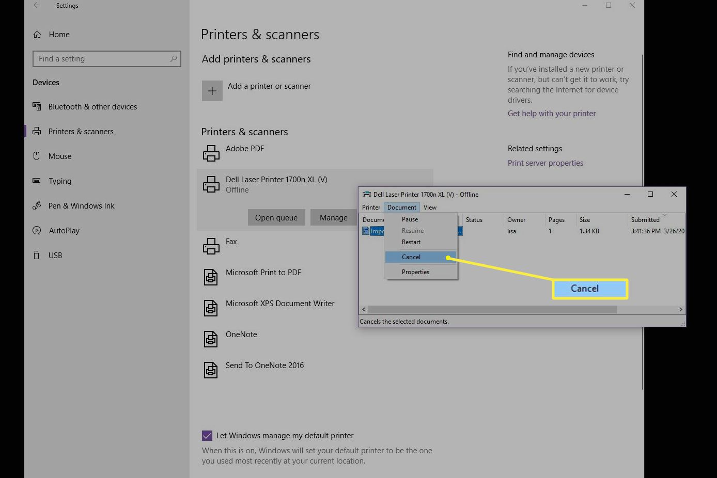Uncheck Let Windows manage my default printer

(207, 436)
